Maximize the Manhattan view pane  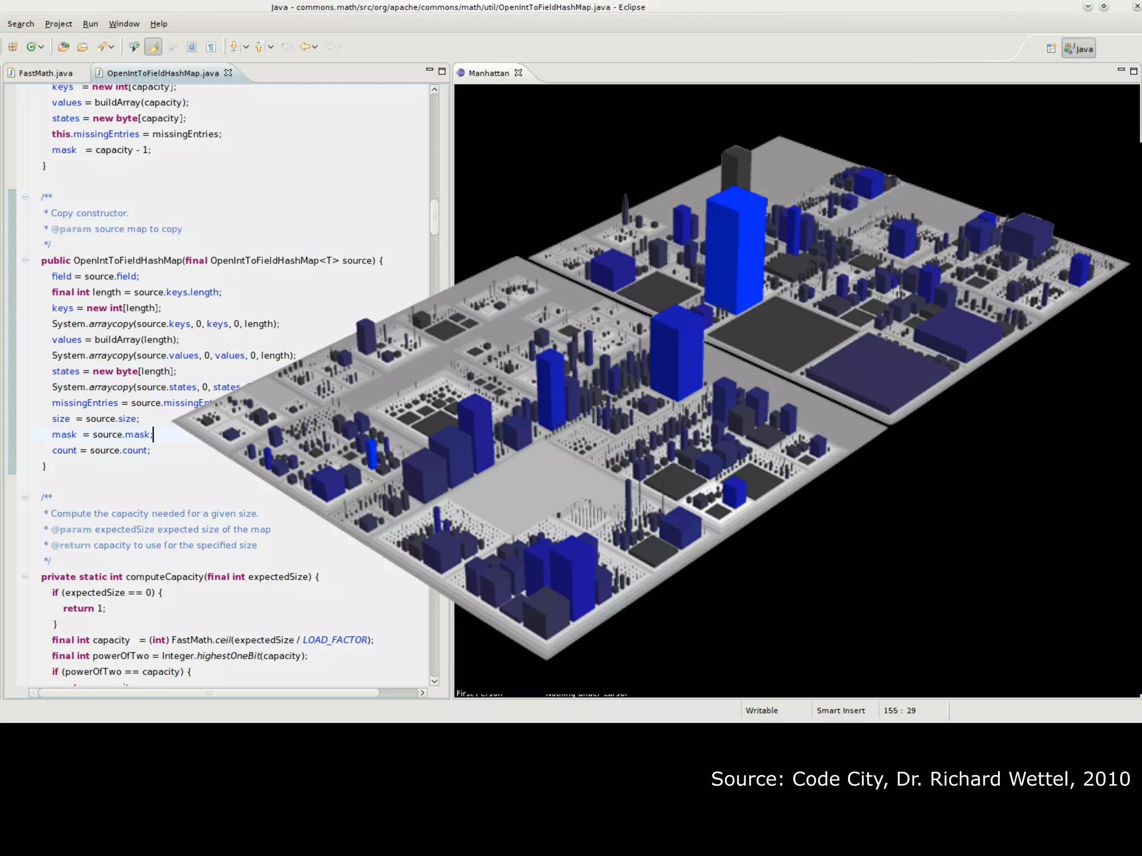click(1134, 71)
